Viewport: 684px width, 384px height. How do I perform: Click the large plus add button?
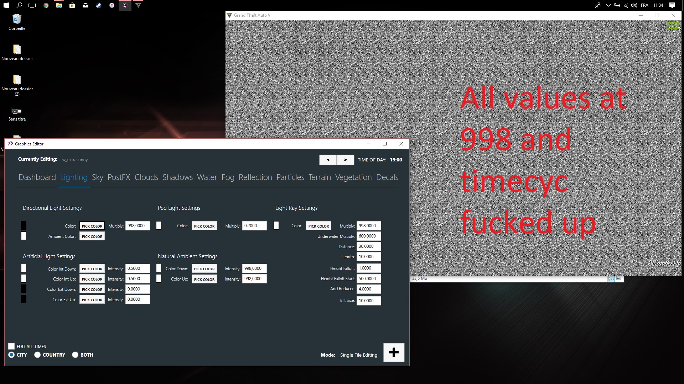(394, 352)
